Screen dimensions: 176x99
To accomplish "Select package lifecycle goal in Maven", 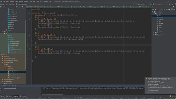I will click(x=161, y=23).
